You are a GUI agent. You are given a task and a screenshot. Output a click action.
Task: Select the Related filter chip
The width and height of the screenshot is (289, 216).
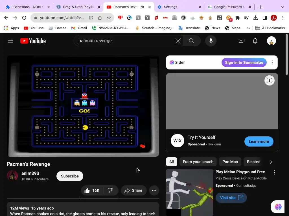253,162
